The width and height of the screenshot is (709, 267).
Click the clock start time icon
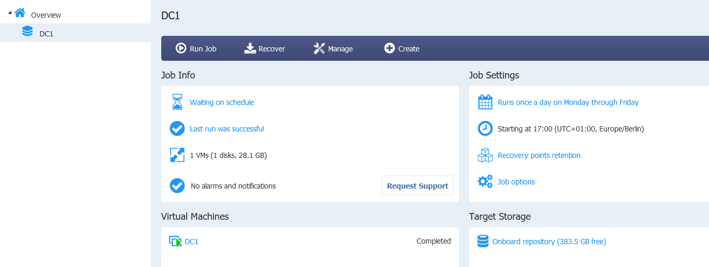click(x=485, y=128)
